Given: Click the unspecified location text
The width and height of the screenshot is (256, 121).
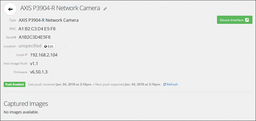Looking at the screenshot, I should (x=30, y=46).
